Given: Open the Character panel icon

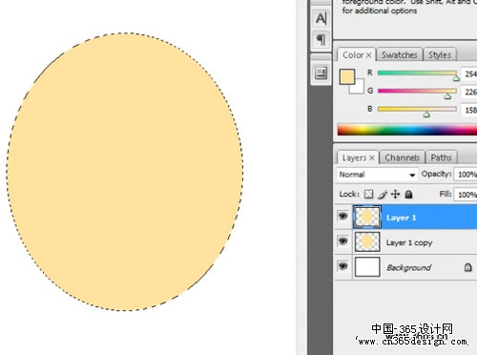Looking at the screenshot, I should click(321, 18).
